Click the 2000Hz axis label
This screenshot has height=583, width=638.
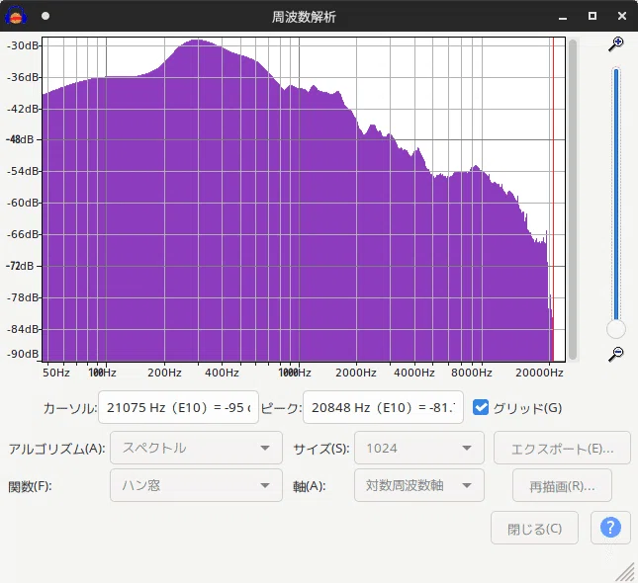pyautogui.click(x=356, y=373)
